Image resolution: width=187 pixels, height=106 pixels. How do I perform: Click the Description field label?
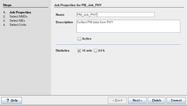[x=64, y=22]
